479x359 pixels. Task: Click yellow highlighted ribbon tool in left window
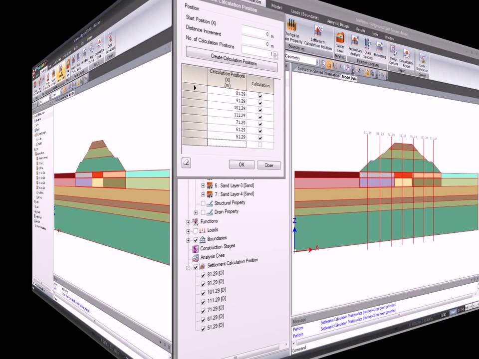pyautogui.click(x=62, y=70)
